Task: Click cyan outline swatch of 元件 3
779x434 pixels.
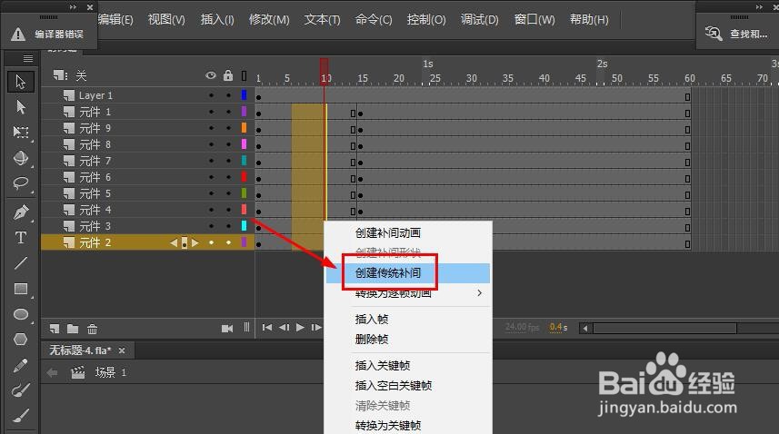Action: pos(244,226)
